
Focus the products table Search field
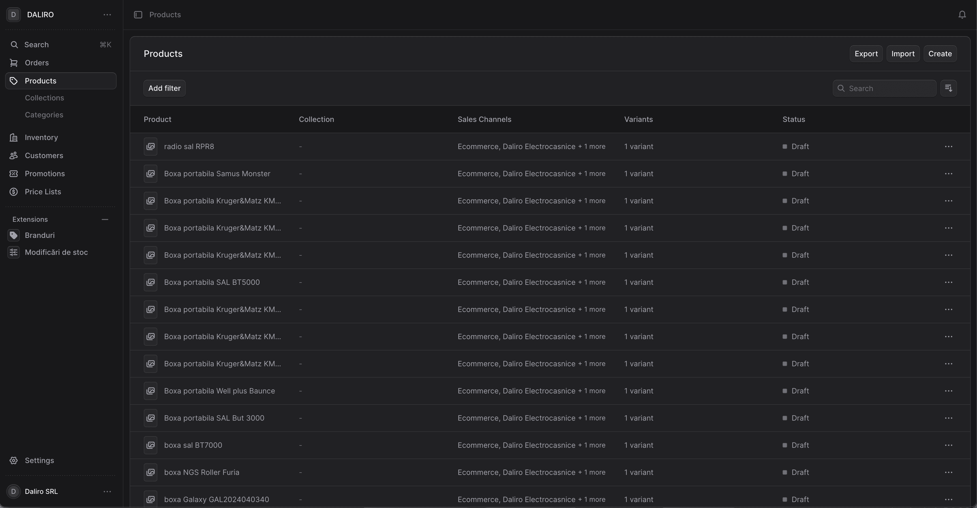pyautogui.click(x=884, y=88)
